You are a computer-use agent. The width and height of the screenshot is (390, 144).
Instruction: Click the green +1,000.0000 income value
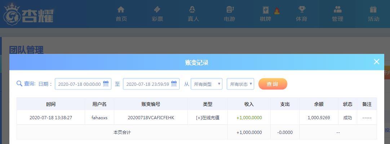tap(249, 118)
